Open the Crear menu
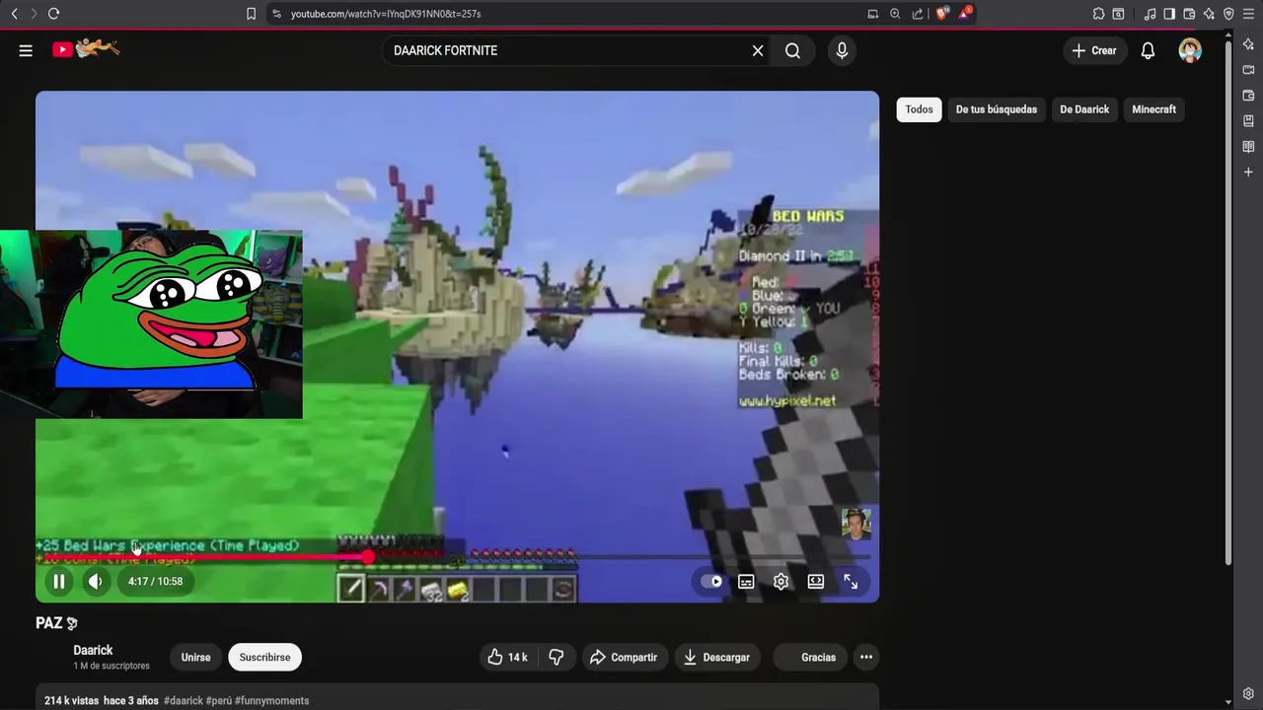 [1094, 50]
